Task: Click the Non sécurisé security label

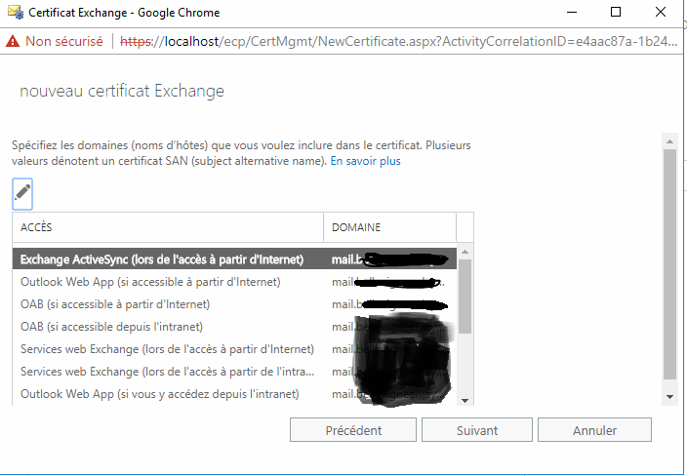Action: coord(64,42)
